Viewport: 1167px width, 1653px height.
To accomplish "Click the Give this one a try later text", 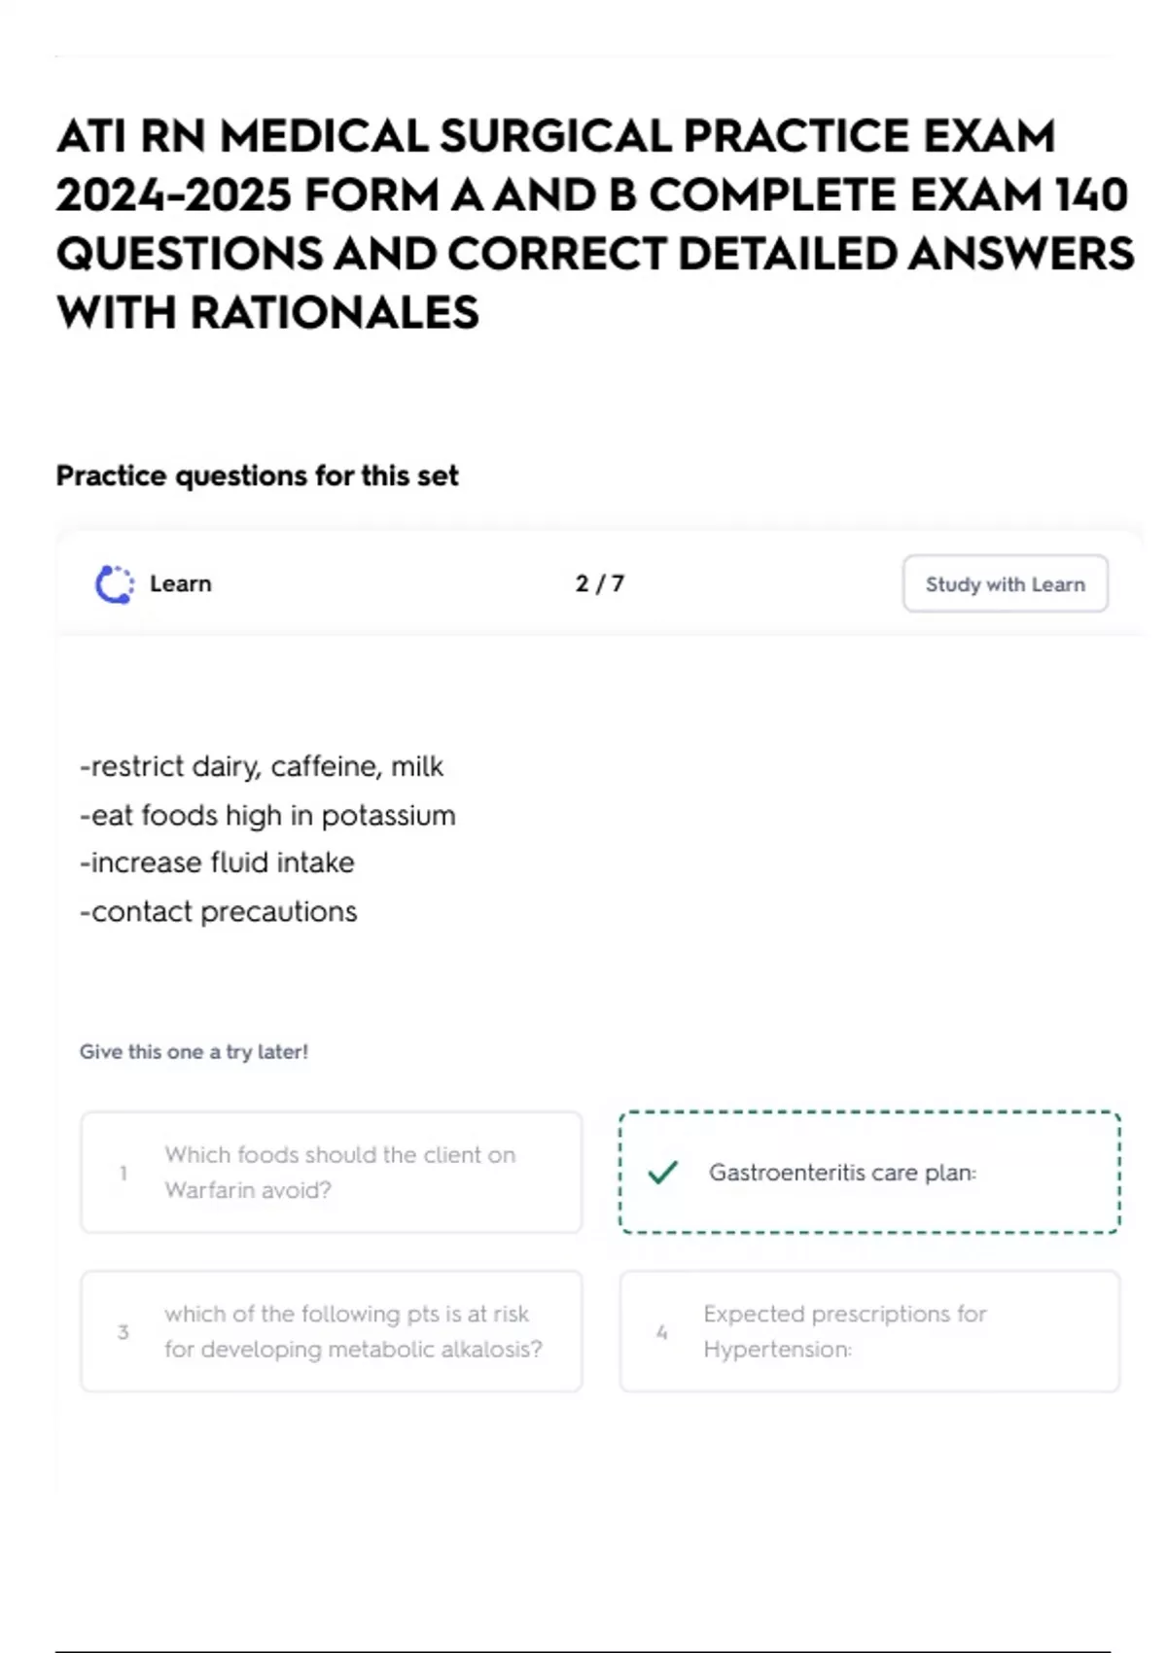I will pos(194,1052).
